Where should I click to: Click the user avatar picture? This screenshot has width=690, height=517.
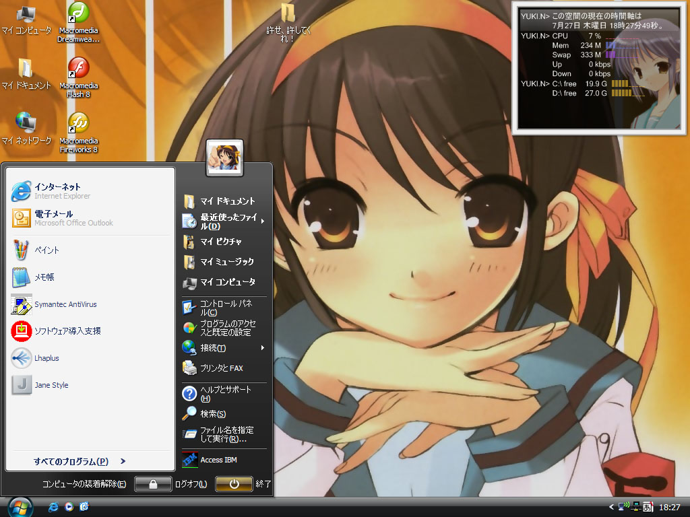pos(224,158)
